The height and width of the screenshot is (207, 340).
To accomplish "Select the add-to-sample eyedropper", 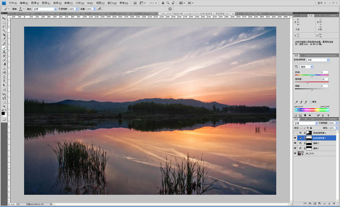I will 301,102.
